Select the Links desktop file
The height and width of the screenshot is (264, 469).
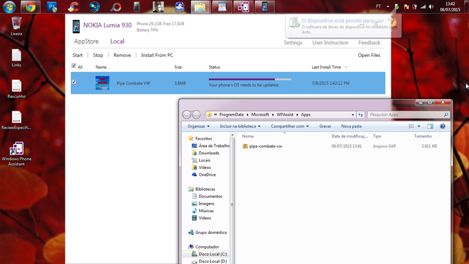(x=16, y=58)
